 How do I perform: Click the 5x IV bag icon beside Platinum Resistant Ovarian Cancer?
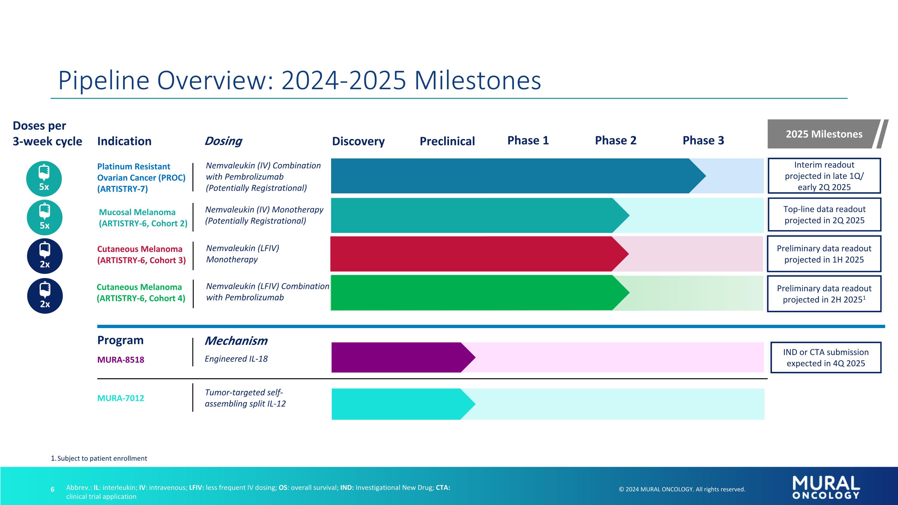pos(44,179)
